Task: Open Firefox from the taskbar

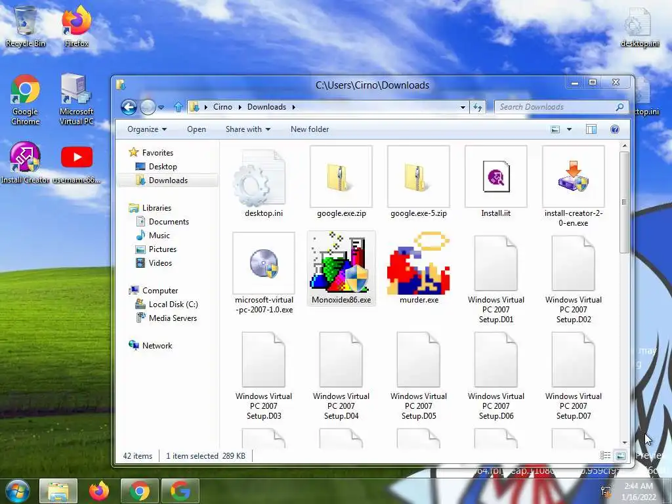Action: pos(99,491)
